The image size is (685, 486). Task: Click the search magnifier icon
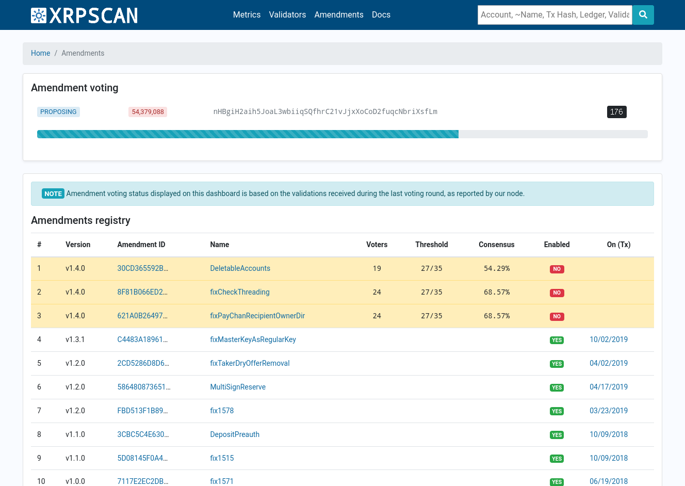pyautogui.click(x=643, y=15)
